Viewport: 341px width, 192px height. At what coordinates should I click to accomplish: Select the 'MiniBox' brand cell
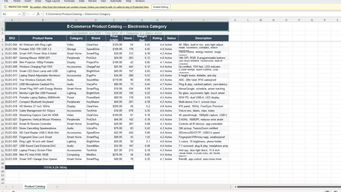[x=96, y=155]
